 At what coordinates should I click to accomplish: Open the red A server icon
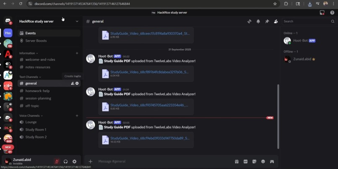click(x=8, y=54)
